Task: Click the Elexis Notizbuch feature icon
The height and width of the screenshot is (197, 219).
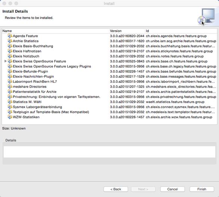Action: (x=10, y=56)
